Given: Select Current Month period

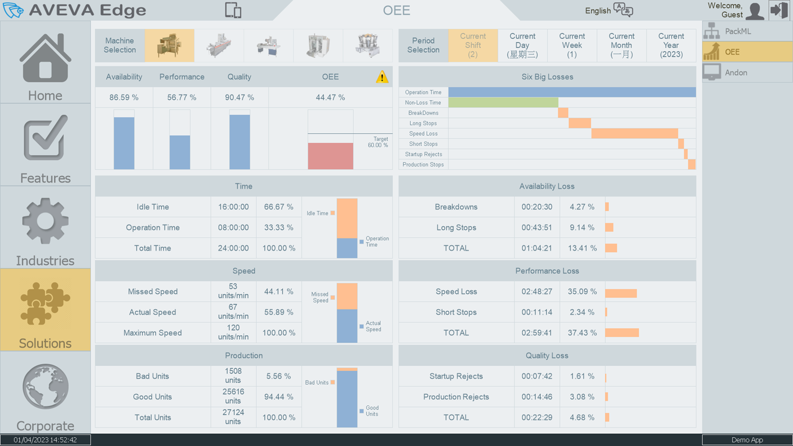Looking at the screenshot, I should coord(622,45).
